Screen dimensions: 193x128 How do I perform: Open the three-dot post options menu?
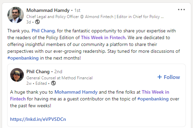[x=181, y=10]
